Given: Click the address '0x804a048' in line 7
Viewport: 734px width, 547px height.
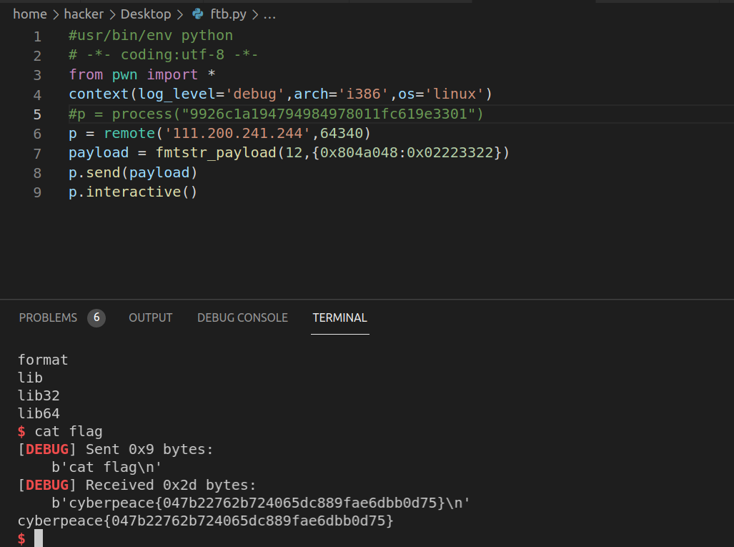Looking at the screenshot, I should [359, 153].
